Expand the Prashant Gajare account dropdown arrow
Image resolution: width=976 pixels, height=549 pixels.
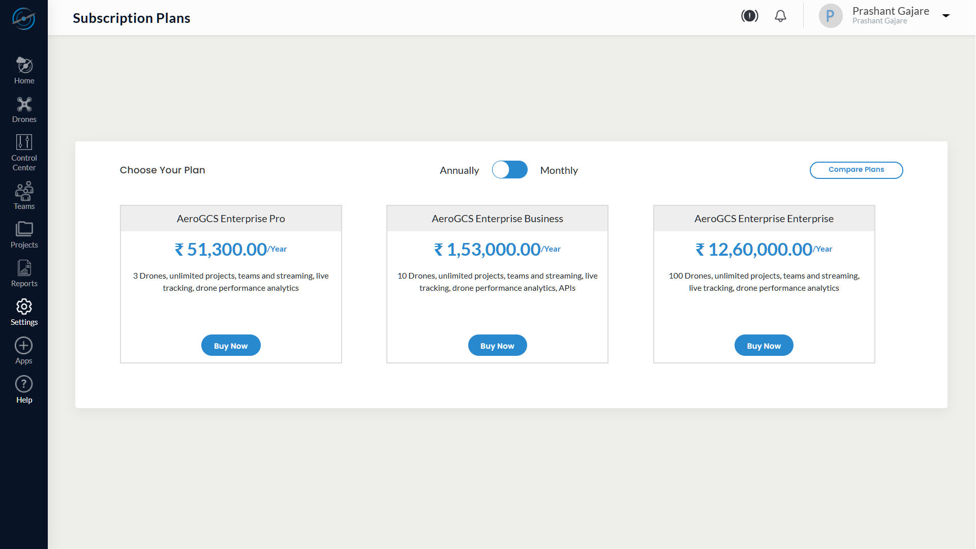(x=946, y=16)
